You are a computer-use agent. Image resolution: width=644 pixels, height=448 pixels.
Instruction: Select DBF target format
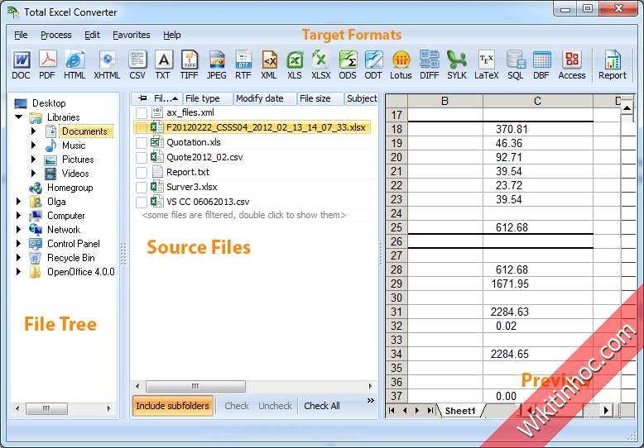coord(541,64)
